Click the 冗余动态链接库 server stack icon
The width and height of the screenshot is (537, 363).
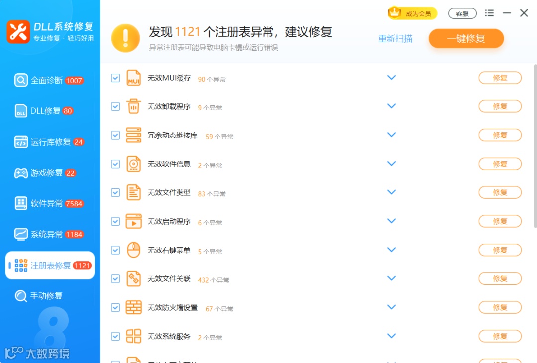134,135
